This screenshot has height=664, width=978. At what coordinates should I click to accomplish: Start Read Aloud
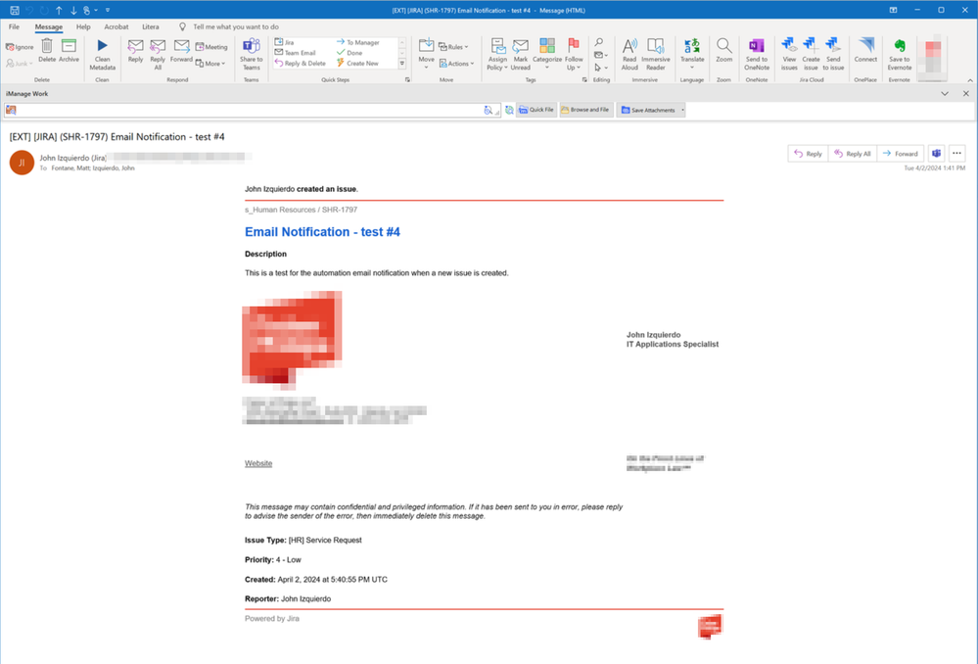629,55
